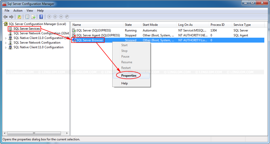Click the NT Service\MSSQL... log on cell
The image size is (270, 144).
192,30
